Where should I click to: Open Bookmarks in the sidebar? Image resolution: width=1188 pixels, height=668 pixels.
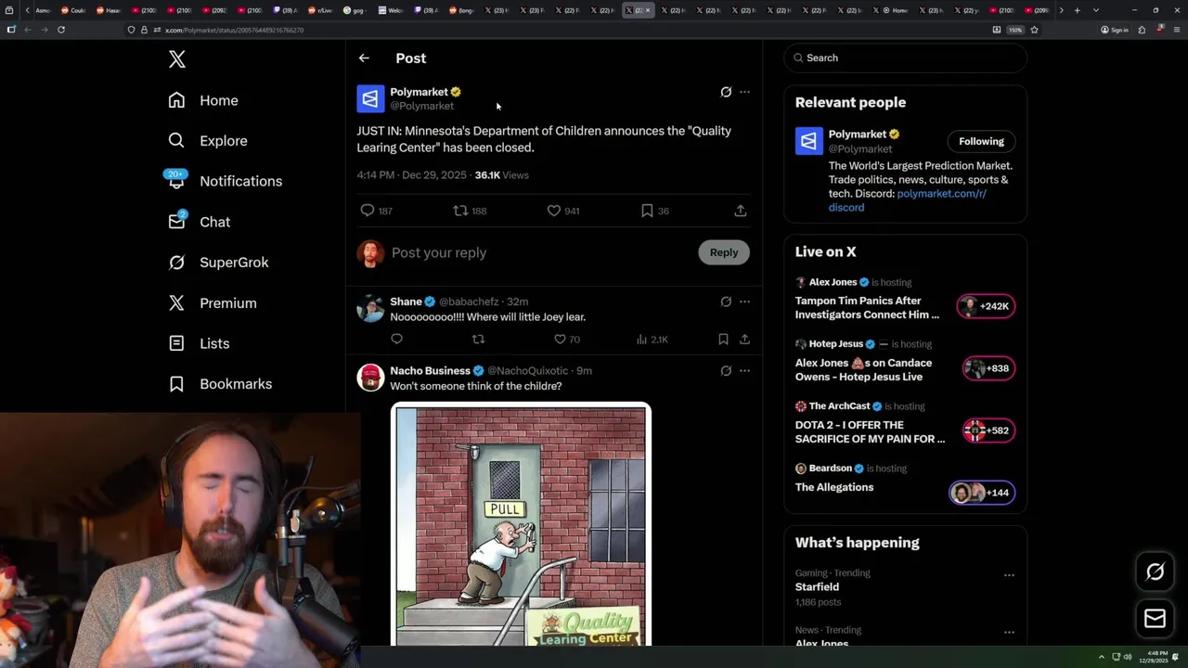pyautogui.click(x=220, y=384)
